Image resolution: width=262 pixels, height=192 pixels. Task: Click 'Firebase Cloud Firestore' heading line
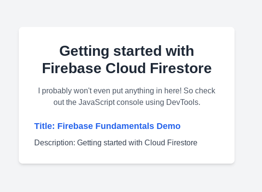pos(127,68)
